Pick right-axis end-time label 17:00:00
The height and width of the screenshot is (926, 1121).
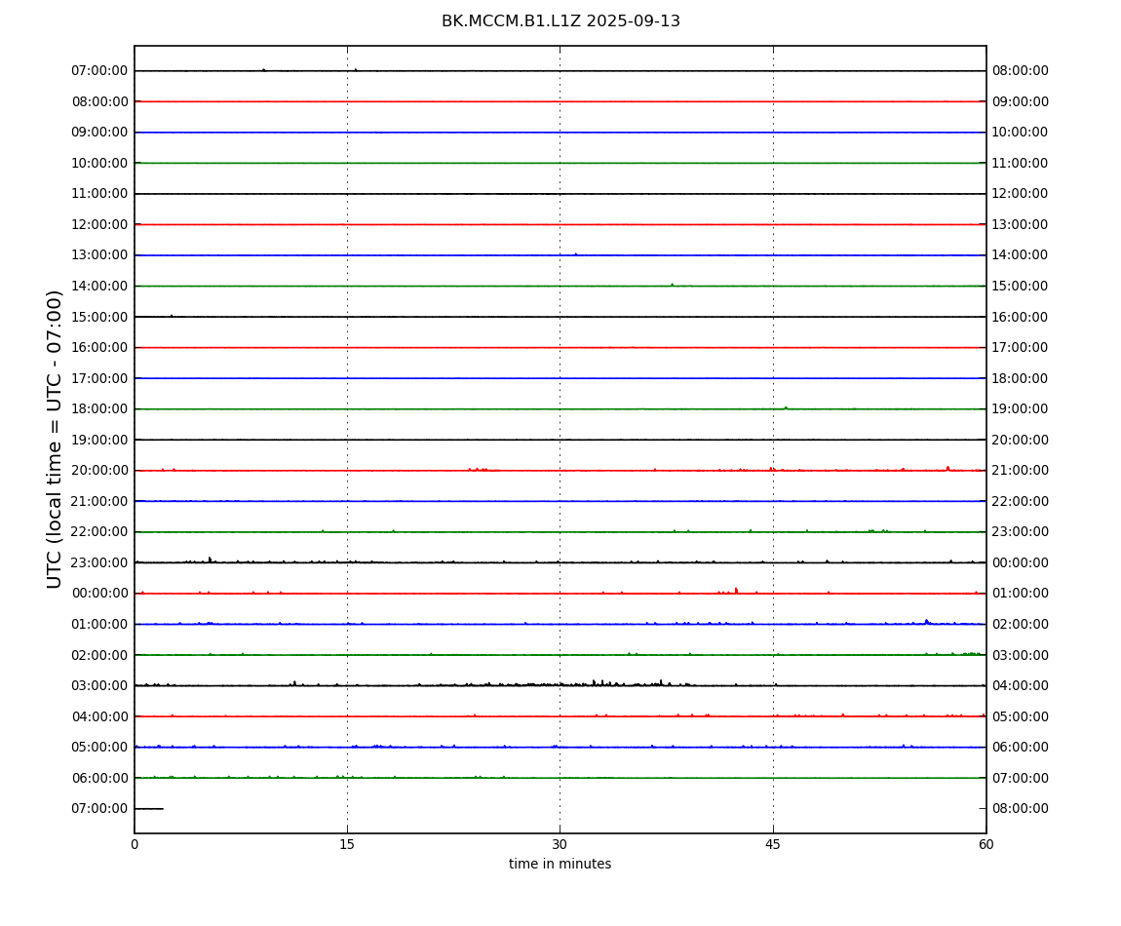(1021, 348)
